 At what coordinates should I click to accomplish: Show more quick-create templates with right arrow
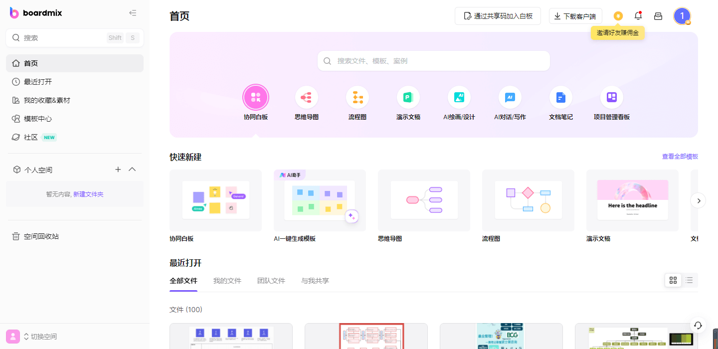coord(698,200)
